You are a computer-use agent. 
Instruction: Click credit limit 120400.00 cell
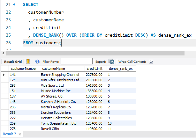click(96, 123)
